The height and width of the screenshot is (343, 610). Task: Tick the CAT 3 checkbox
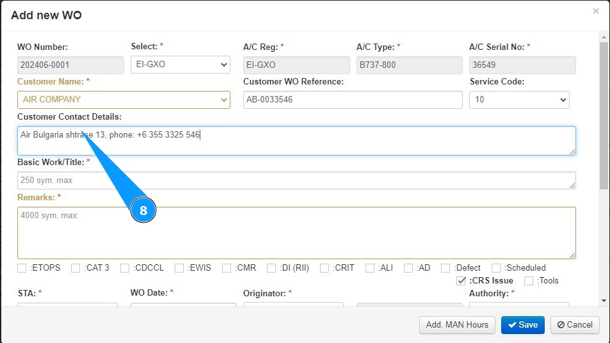pos(76,268)
